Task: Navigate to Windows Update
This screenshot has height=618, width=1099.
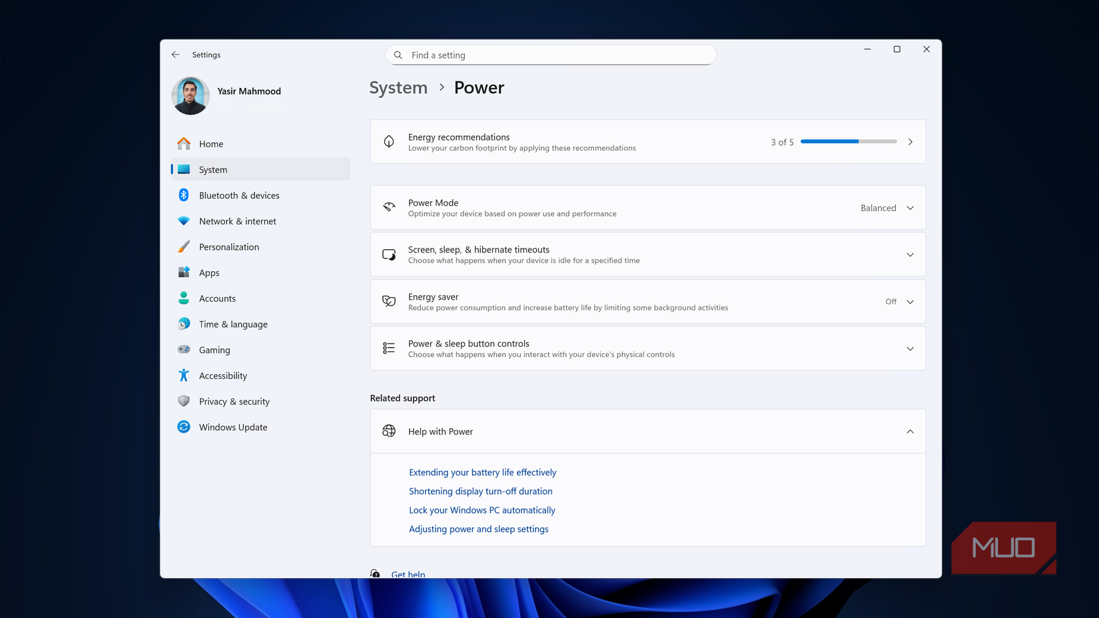Action: coord(260,427)
